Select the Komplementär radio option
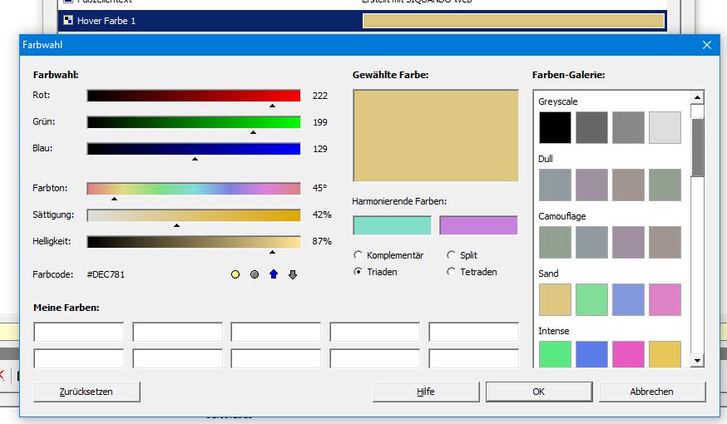 click(x=359, y=255)
